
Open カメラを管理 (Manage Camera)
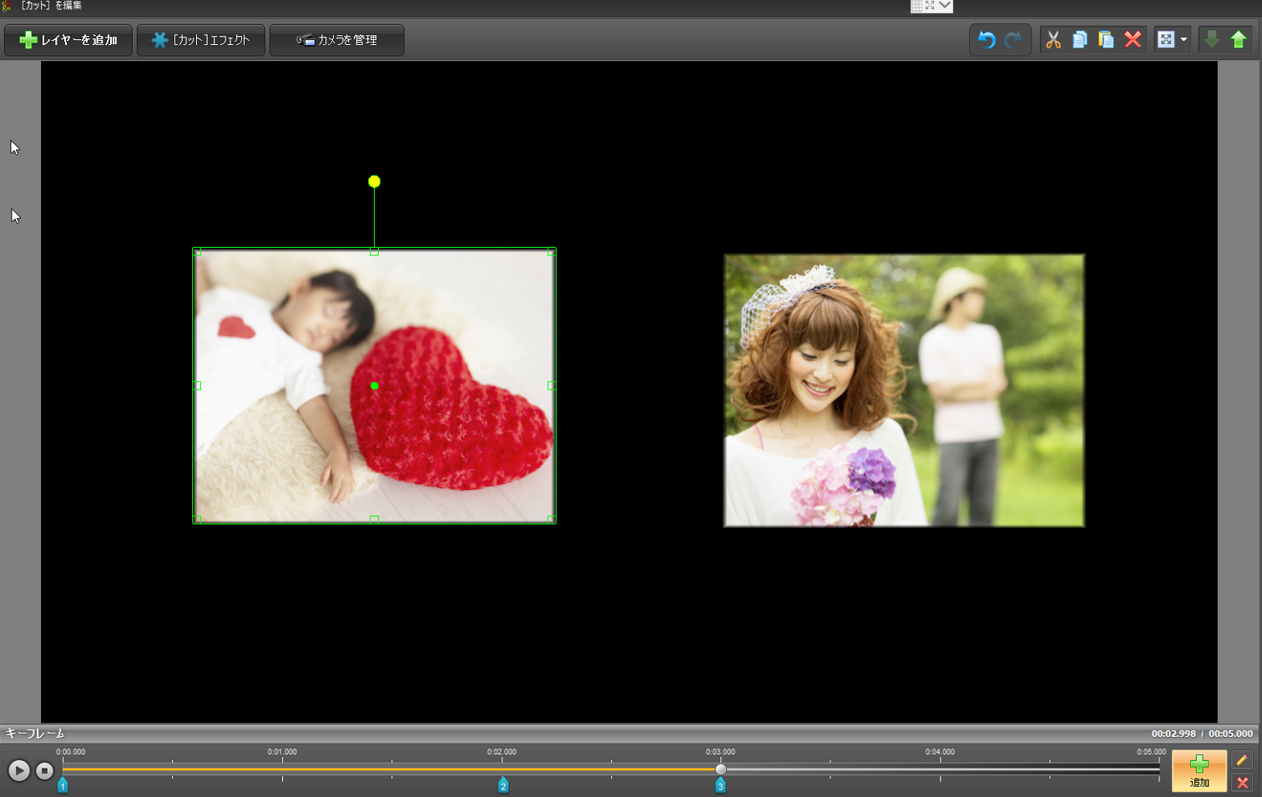tap(336, 39)
